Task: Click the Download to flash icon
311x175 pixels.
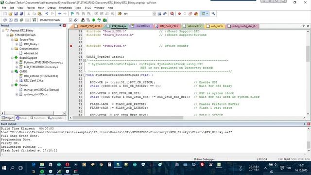Action: tap(35, 20)
